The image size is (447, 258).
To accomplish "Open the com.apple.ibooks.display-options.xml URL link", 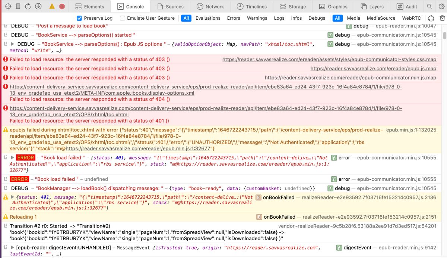I will (x=206, y=90).
